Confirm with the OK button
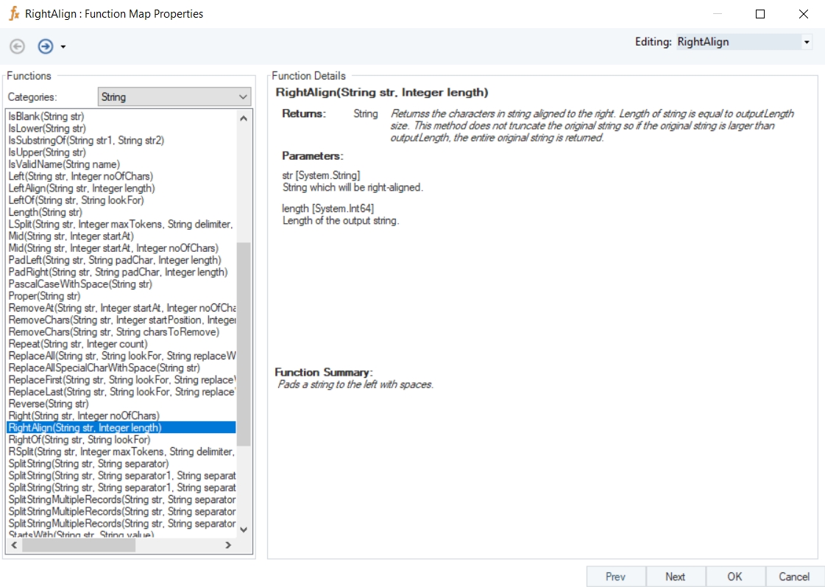 coord(734,577)
